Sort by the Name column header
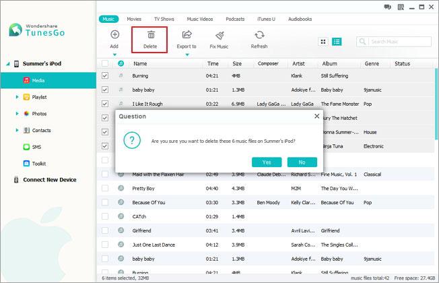439x283 pixels. click(140, 63)
